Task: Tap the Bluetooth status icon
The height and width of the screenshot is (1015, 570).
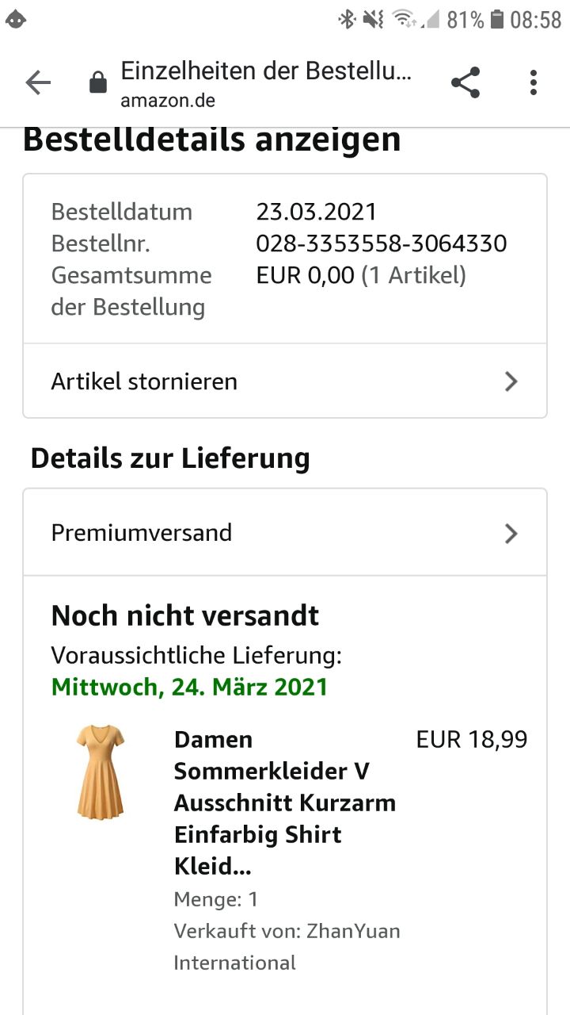Action: (347, 20)
